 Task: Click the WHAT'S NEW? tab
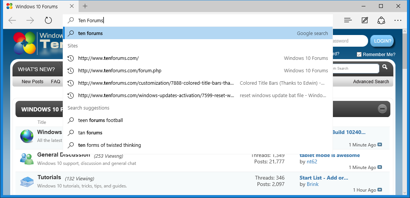coord(36,69)
